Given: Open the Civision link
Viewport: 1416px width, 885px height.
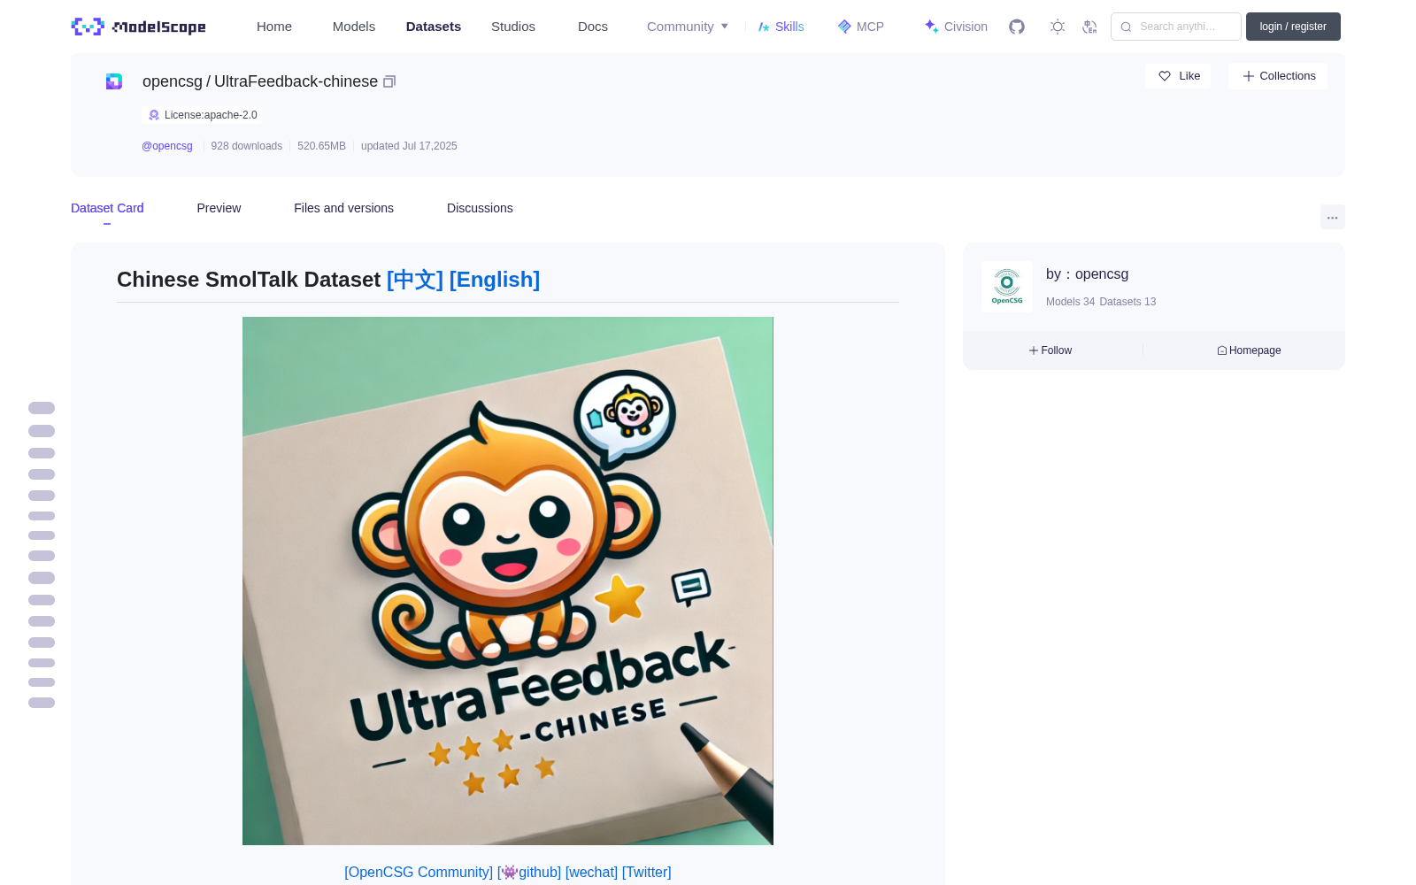Looking at the screenshot, I should pyautogui.click(x=956, y=27).
